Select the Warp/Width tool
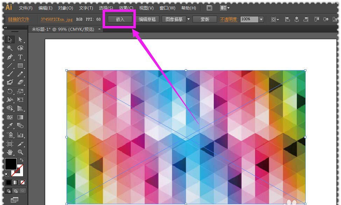 (10, 100)
